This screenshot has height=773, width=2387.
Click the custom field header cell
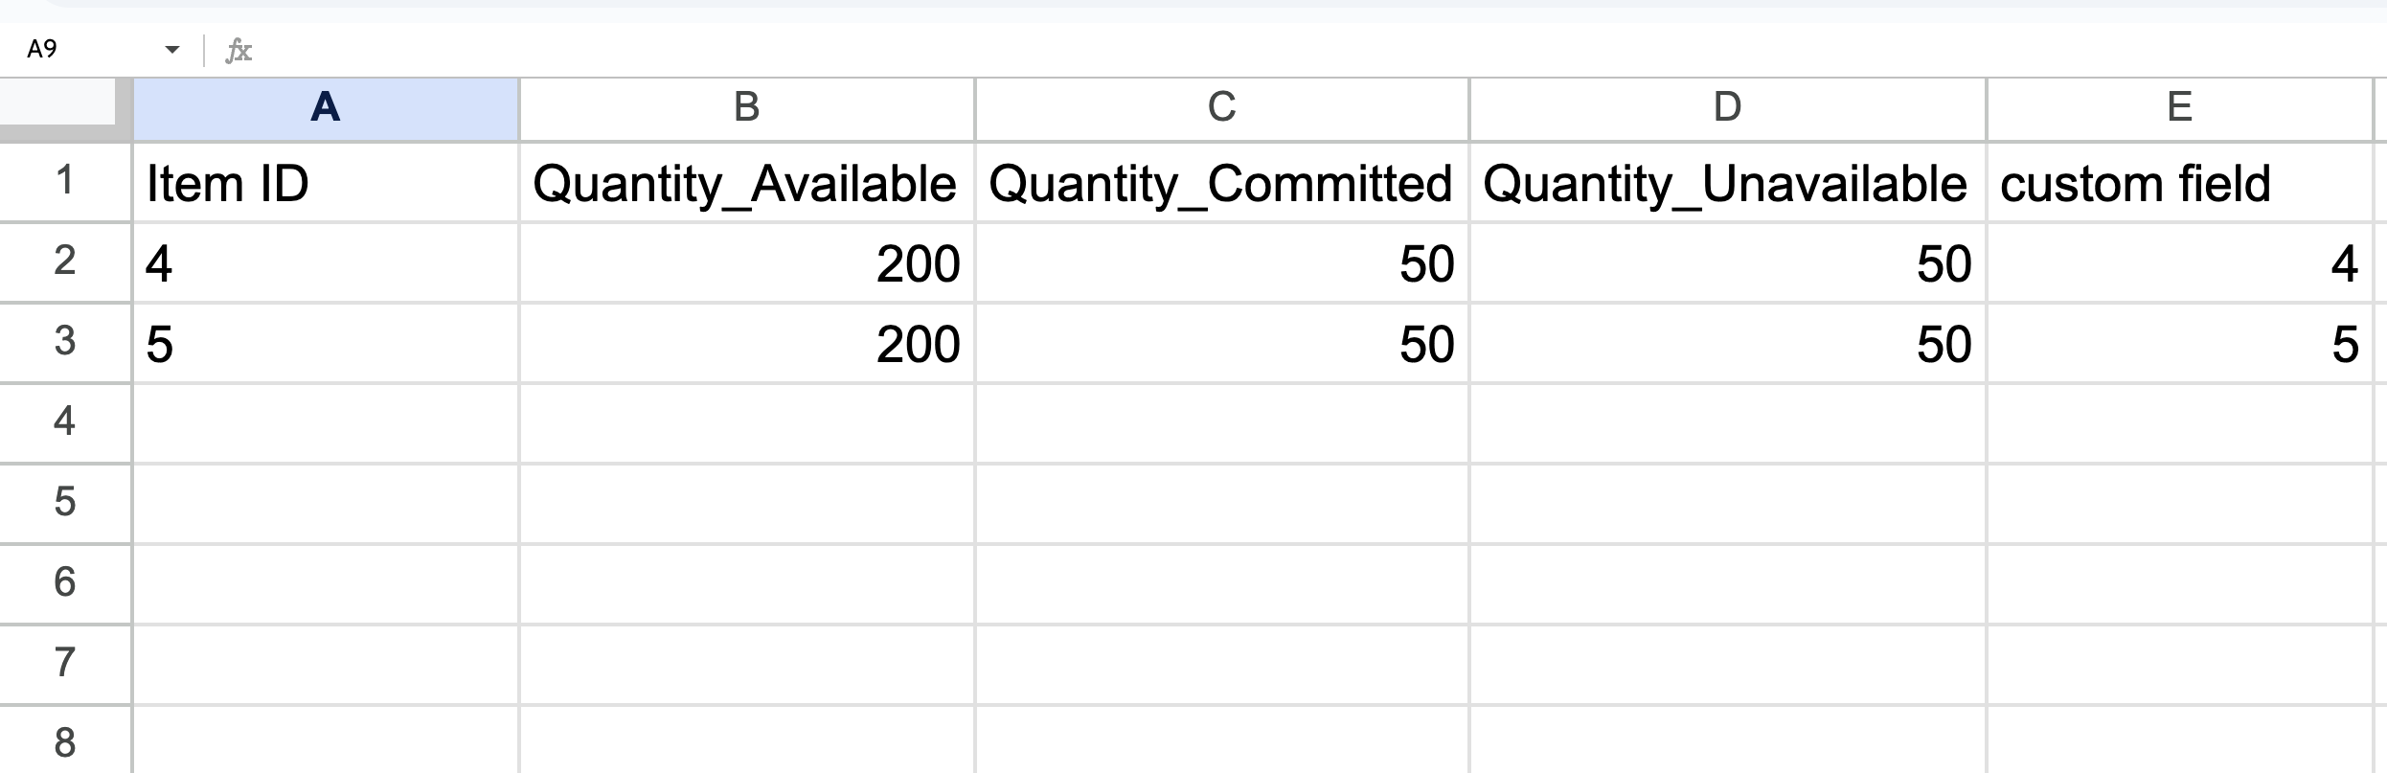coord(2179,183)
